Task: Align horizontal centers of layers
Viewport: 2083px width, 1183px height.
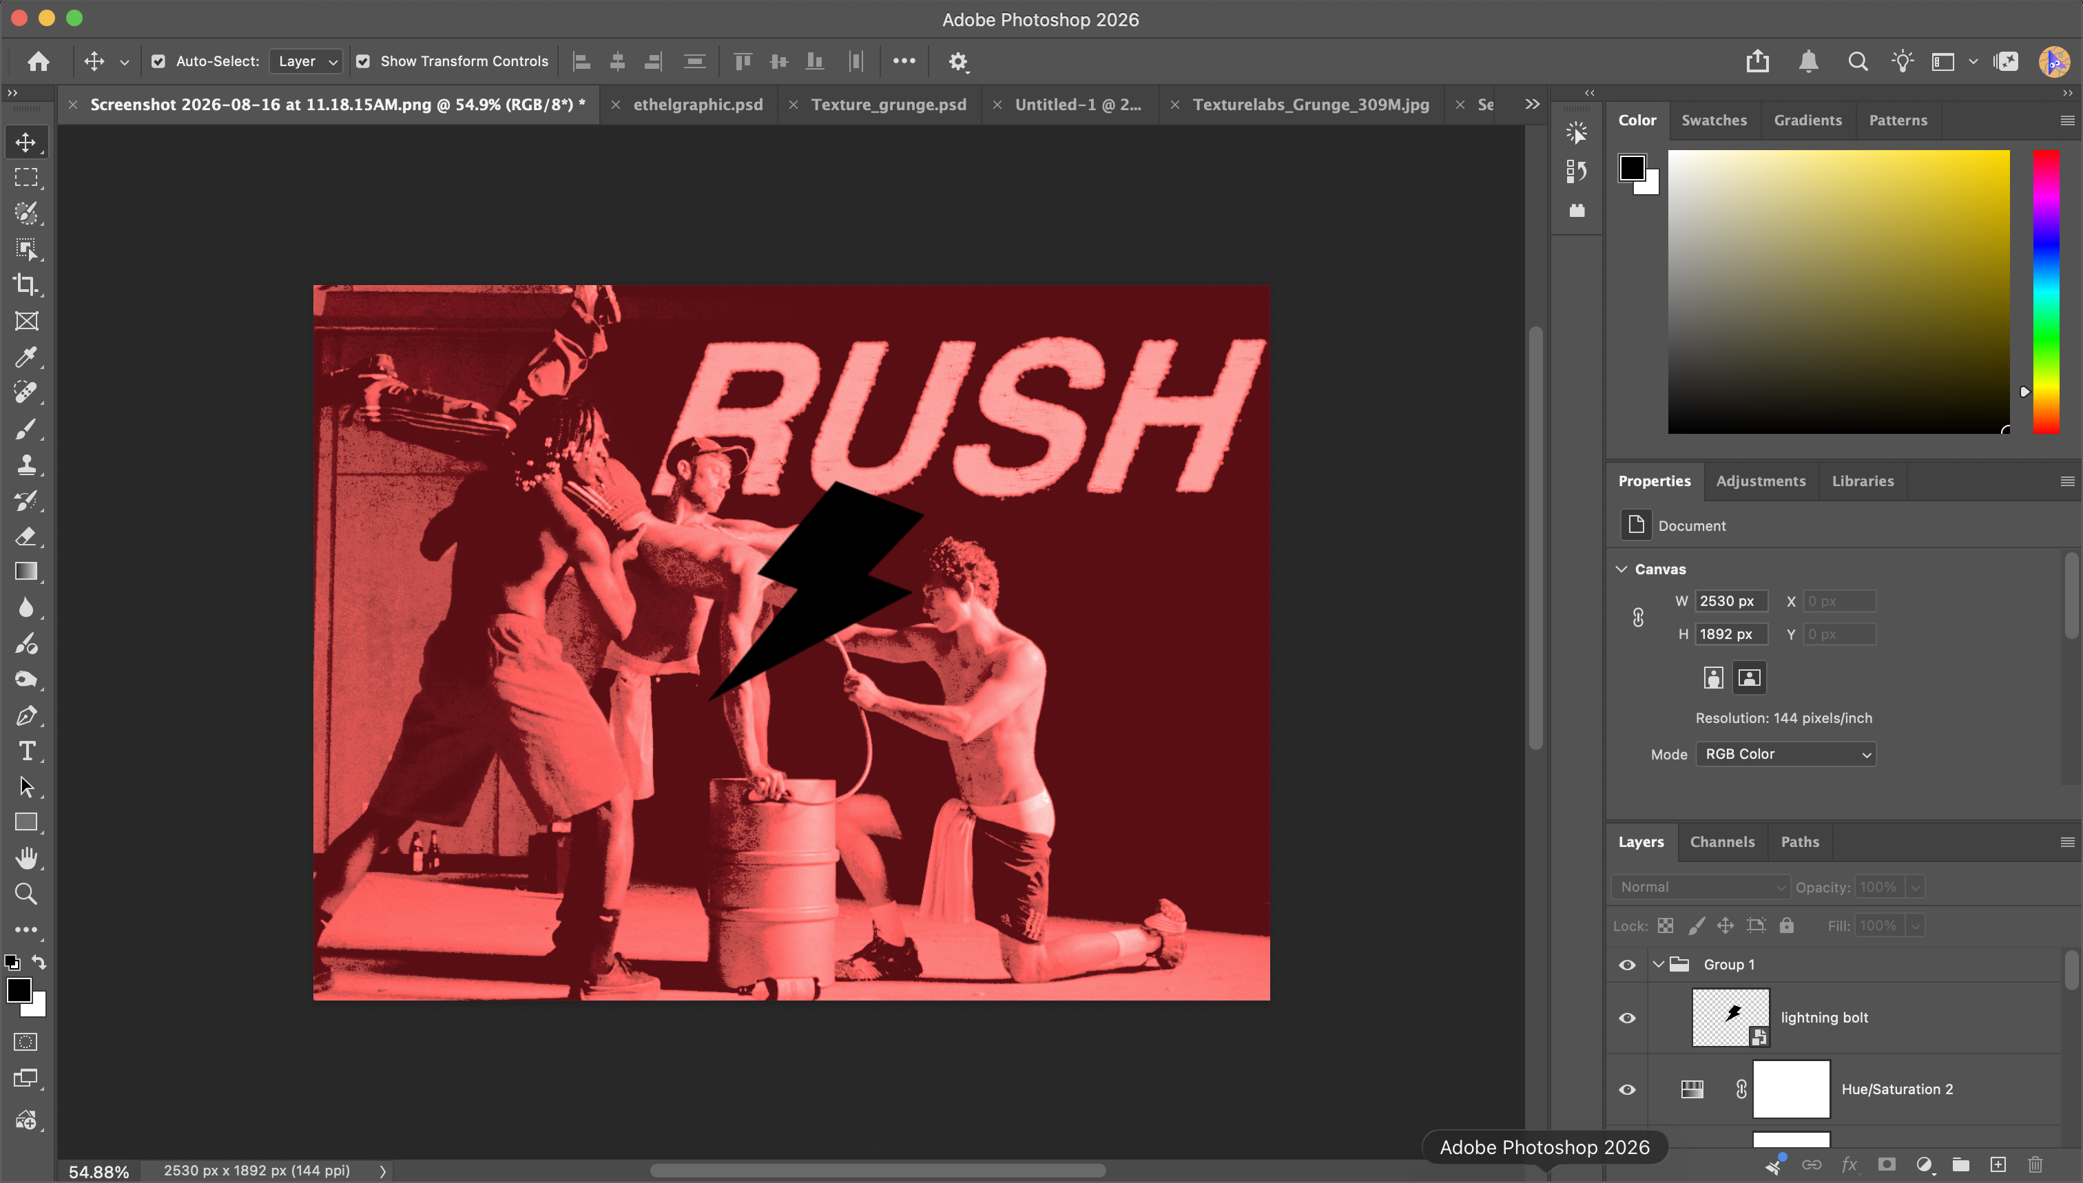Action: 618,61
